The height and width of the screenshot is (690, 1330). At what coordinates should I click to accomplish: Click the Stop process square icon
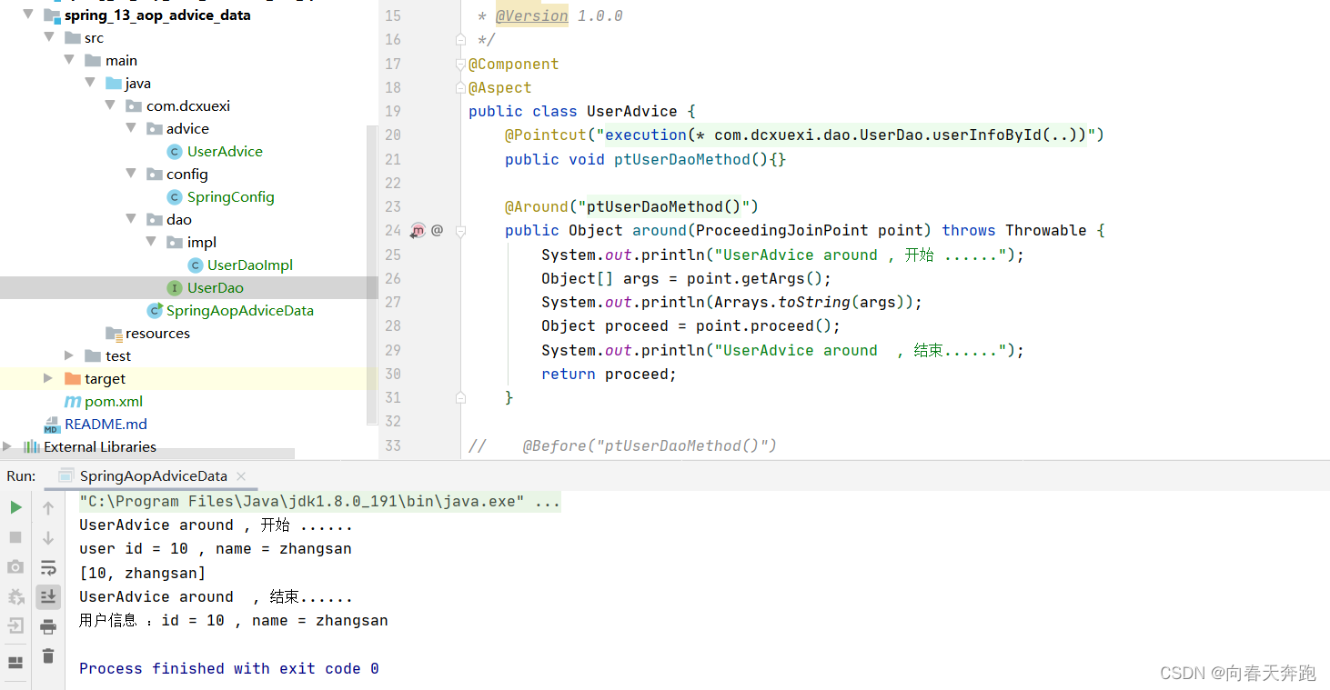(15, 537)
